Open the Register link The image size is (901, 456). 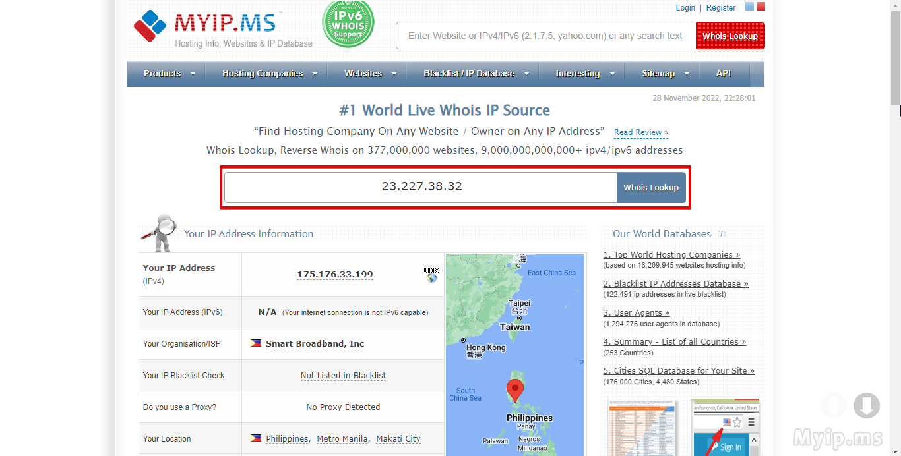pos(720,8)
